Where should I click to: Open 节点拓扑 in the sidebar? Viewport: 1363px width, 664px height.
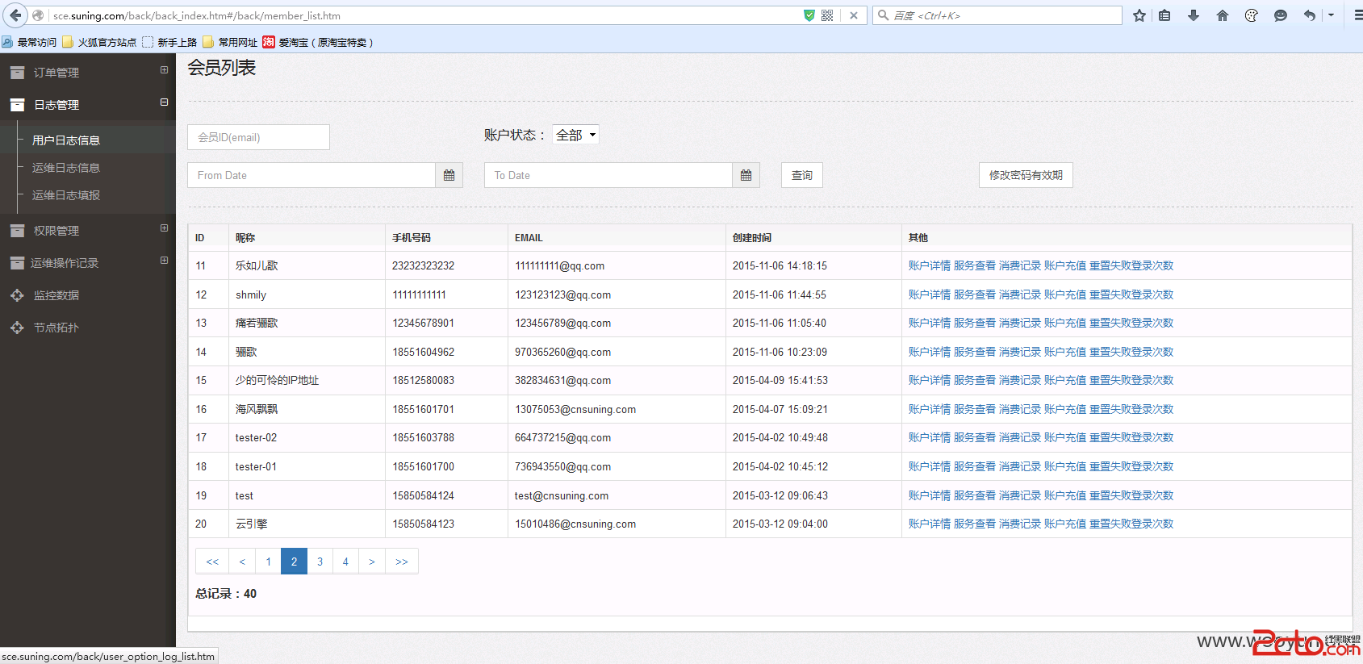[x=56, y=328]
